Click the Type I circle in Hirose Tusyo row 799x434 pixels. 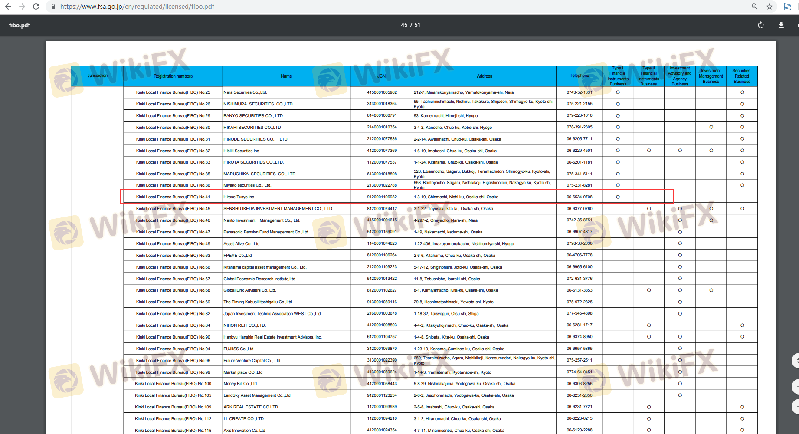click(x=618, y=197)
